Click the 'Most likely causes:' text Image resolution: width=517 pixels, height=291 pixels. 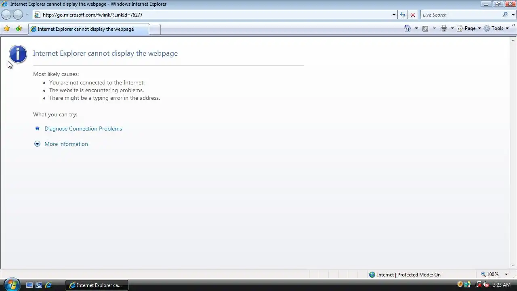coord(56,74)
